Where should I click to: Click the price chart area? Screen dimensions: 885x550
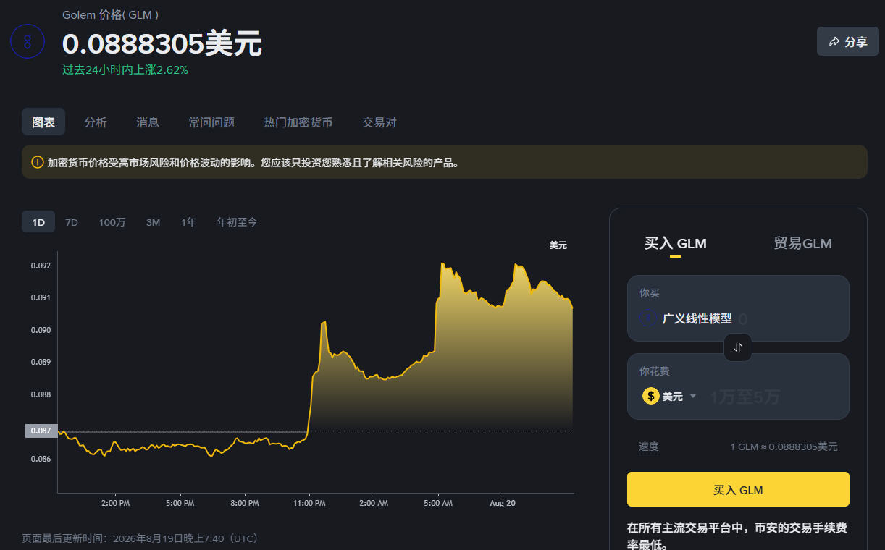pos(315,373)
